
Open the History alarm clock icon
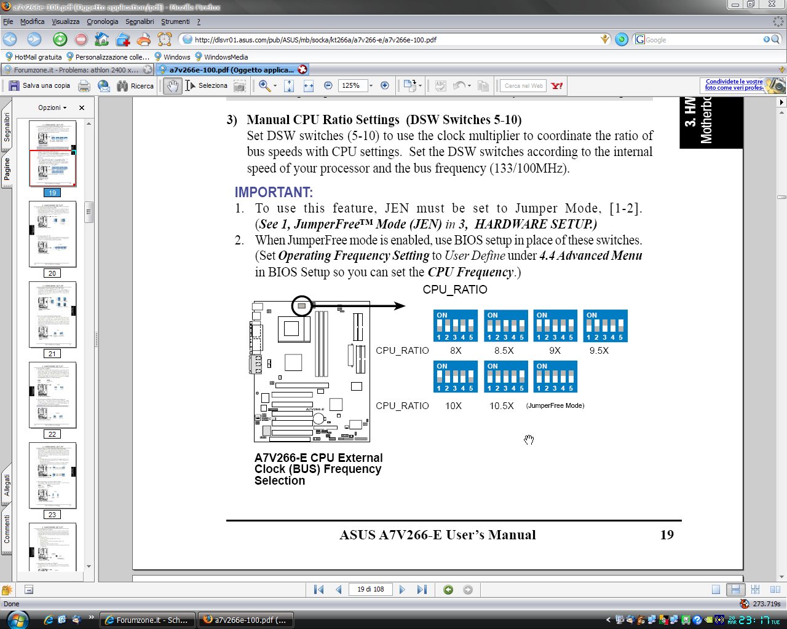[165, 39]
